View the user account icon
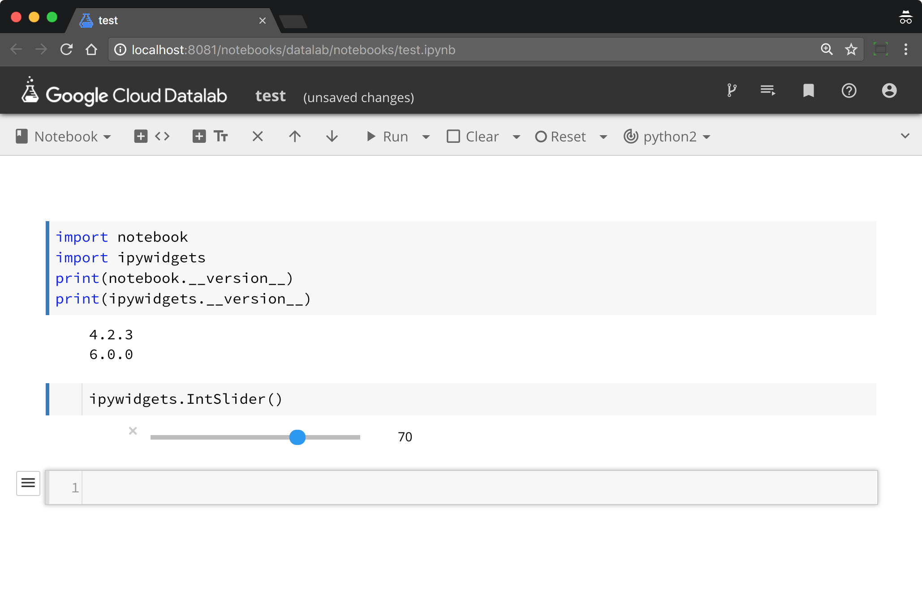Screen dimensions: 922x607 (889, 90)
